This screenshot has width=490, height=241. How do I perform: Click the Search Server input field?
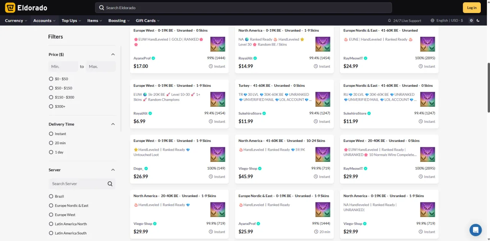pyautogui.click(x=82, y=184)
